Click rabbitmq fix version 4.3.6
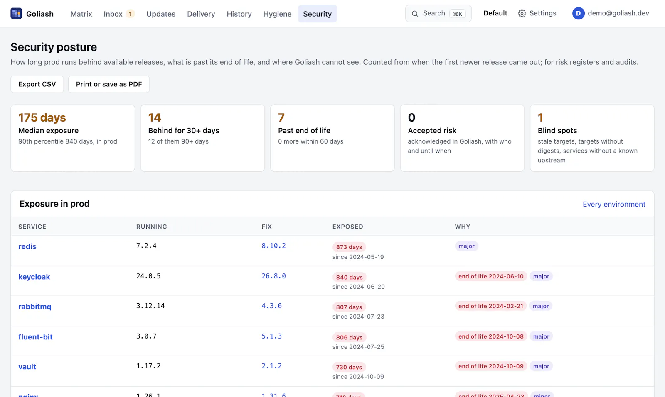This screenshot has width=665, height=397. 271,306
